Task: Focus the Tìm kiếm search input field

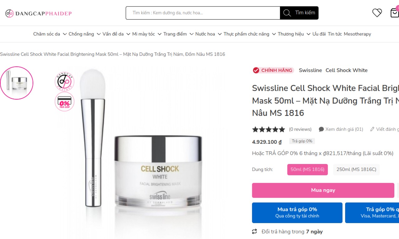Action: tap(203, 13)
